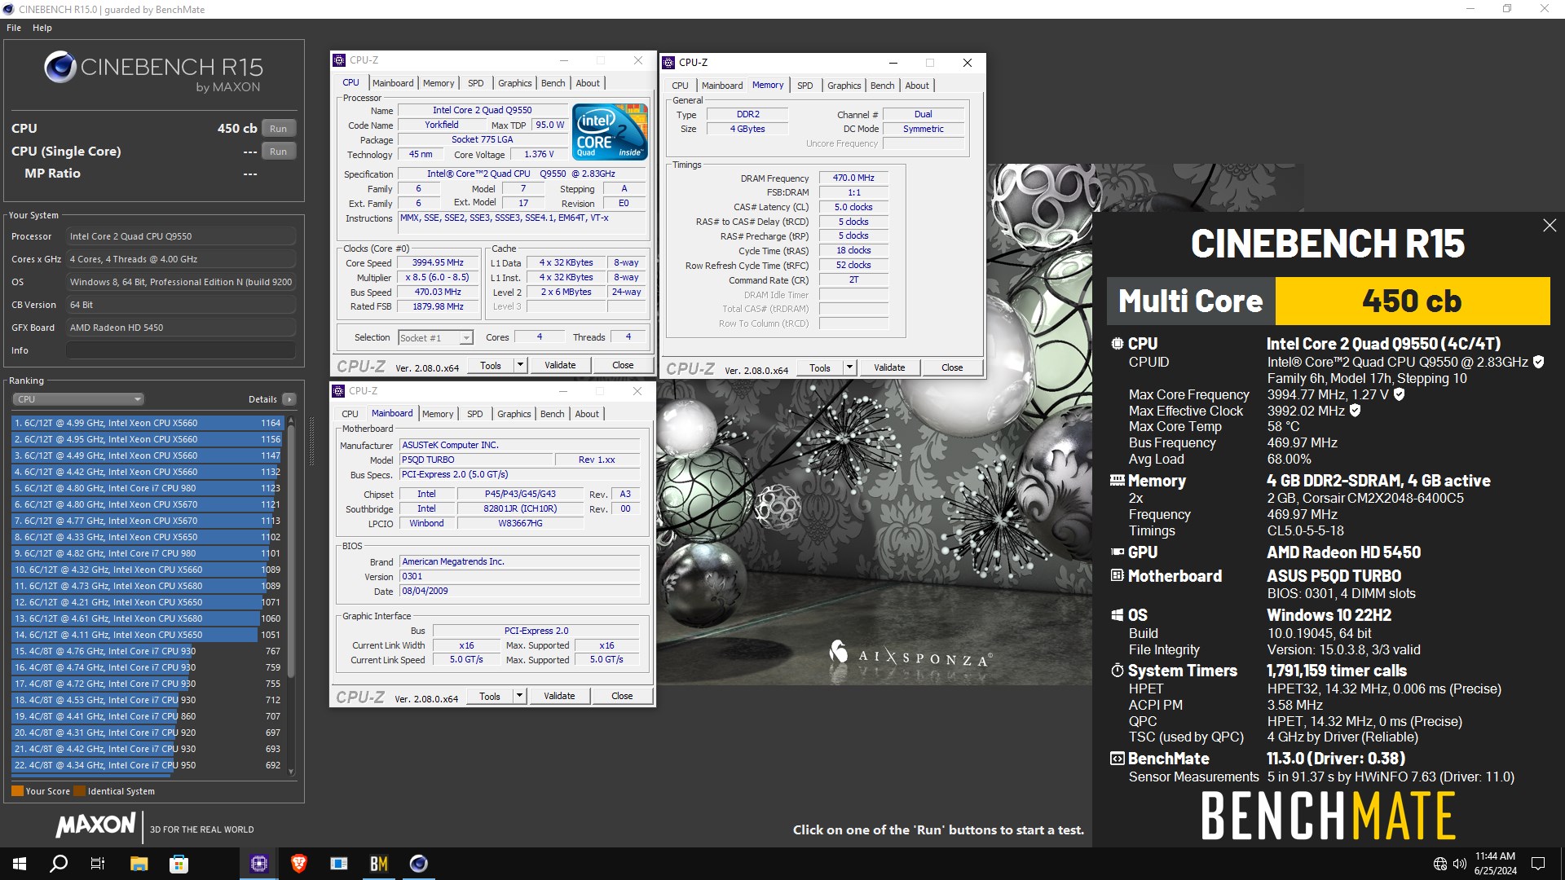Click BIOS Date 08/04/2009 value

point(519,591)
